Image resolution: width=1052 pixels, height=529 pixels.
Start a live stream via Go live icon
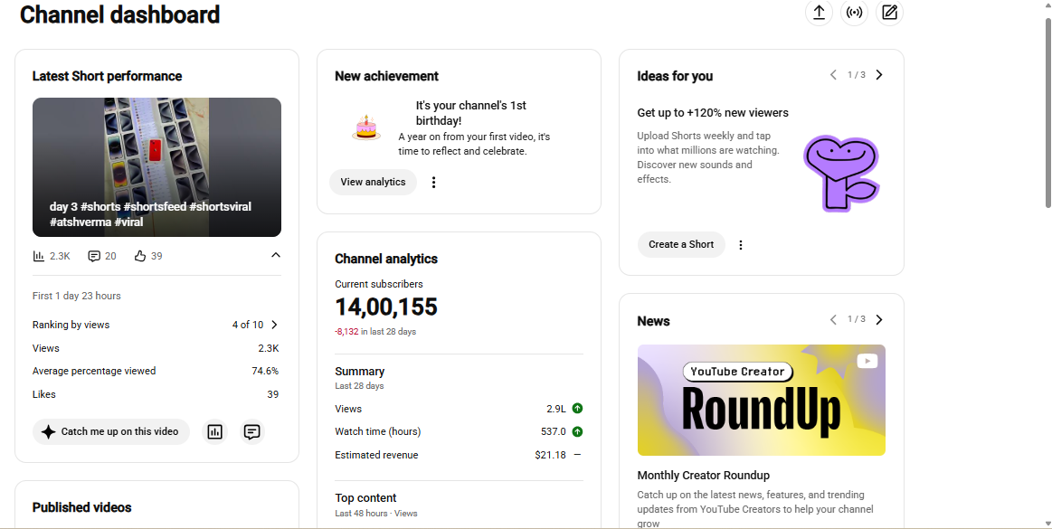point(854,13)
